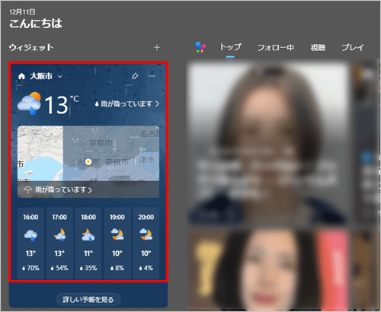Click the ウィジェット section heading
The height and width of the screenshot is (312, 381).
point(31,47)
